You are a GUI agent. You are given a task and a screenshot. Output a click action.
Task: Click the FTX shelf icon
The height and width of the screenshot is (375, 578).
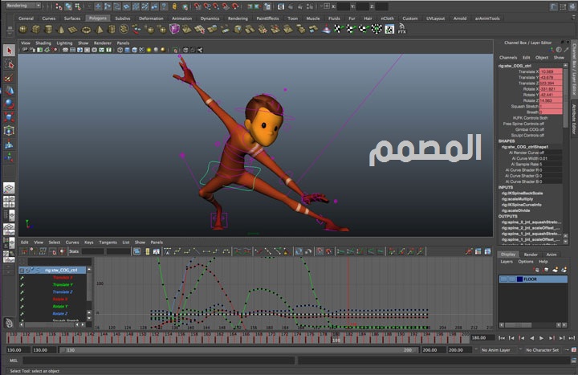point(402,29)
